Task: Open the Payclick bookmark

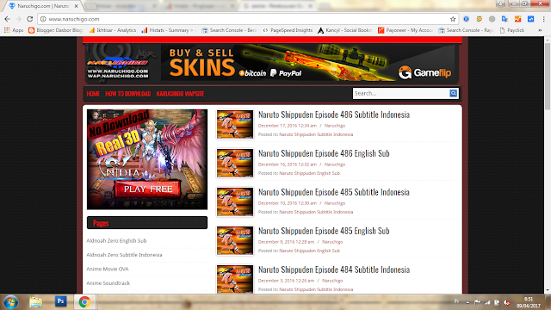Action: pyautogui.click(x=512, y=30)
